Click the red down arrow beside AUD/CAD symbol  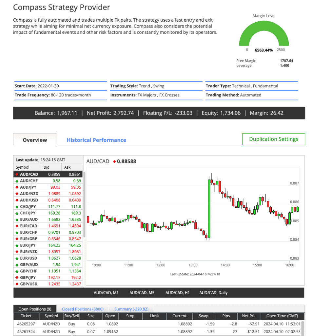17,175
